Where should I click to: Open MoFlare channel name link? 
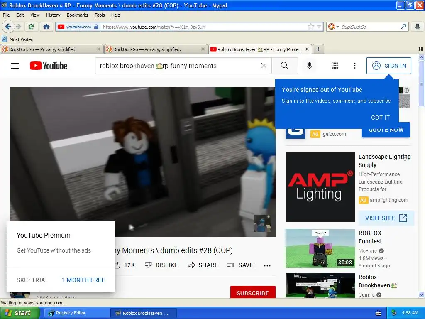pos(368,250)
